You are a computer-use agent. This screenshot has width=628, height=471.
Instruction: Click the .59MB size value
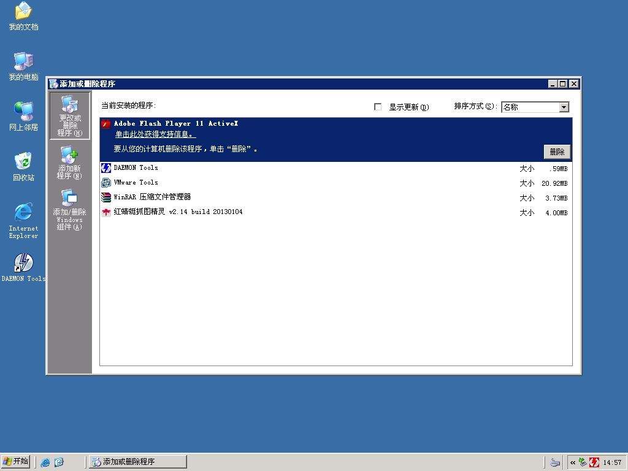(x=558, y=169)
